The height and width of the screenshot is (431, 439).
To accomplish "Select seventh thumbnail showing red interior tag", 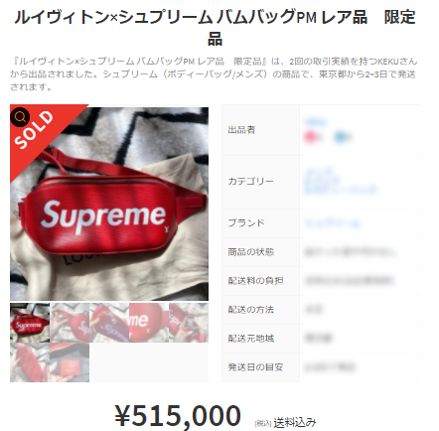I will (x=70, y=362).
